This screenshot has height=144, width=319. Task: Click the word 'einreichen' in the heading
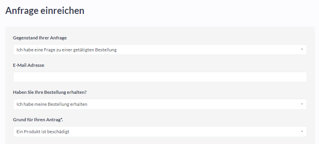click(x=62, y=10)
